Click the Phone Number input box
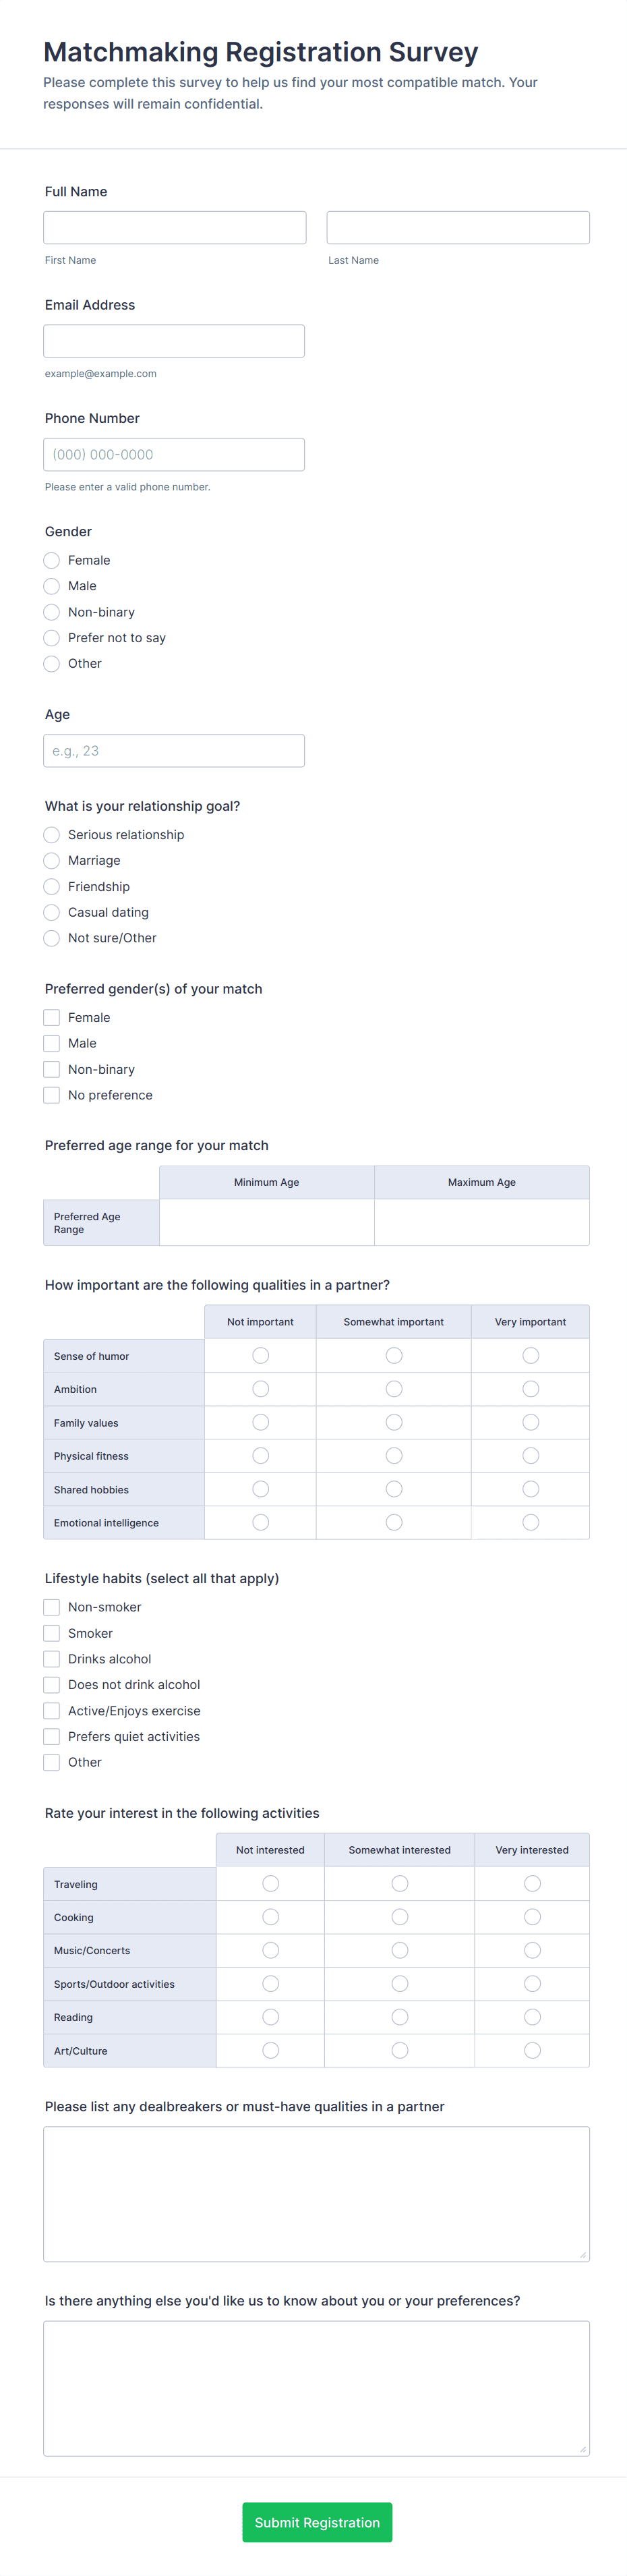627x2576 pixels. 174,455
